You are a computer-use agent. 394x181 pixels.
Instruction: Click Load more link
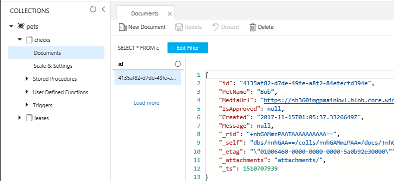pos(146,103)
